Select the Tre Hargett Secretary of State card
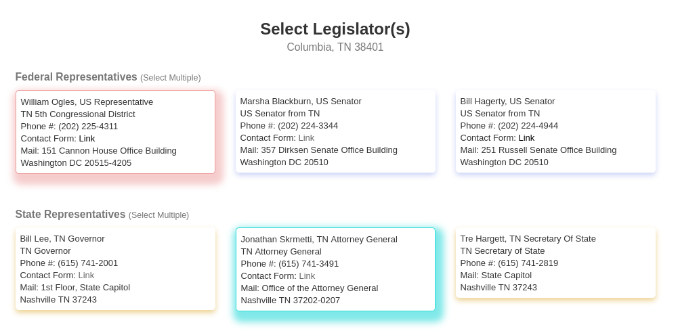The width and height of the screenshot is (678, 333). coord(555,263)
